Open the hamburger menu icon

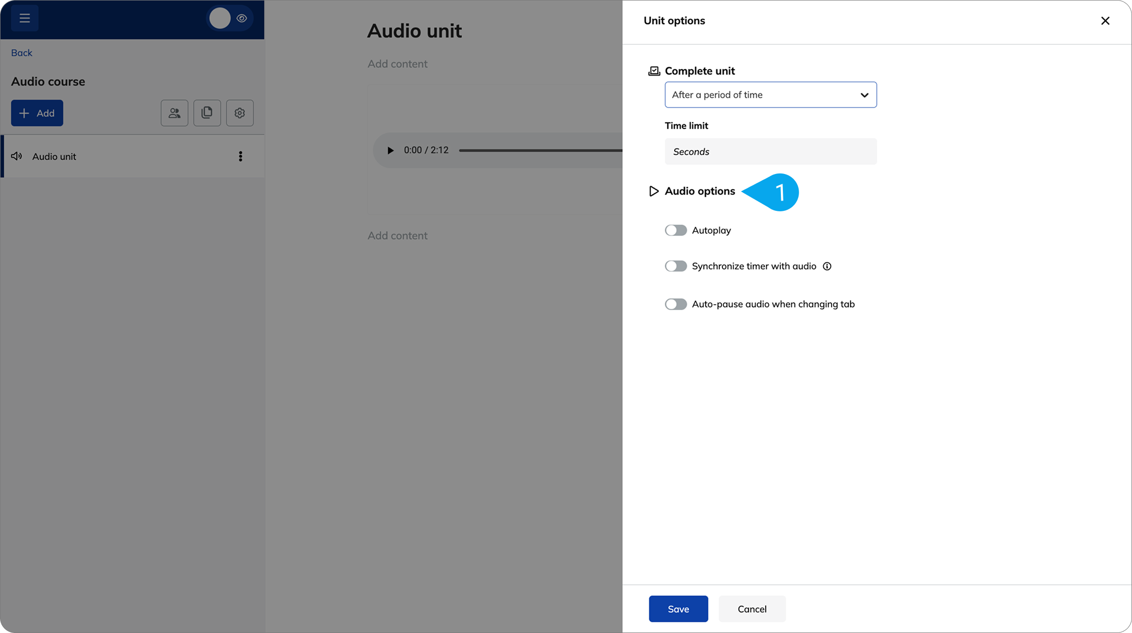pos(25,19)
